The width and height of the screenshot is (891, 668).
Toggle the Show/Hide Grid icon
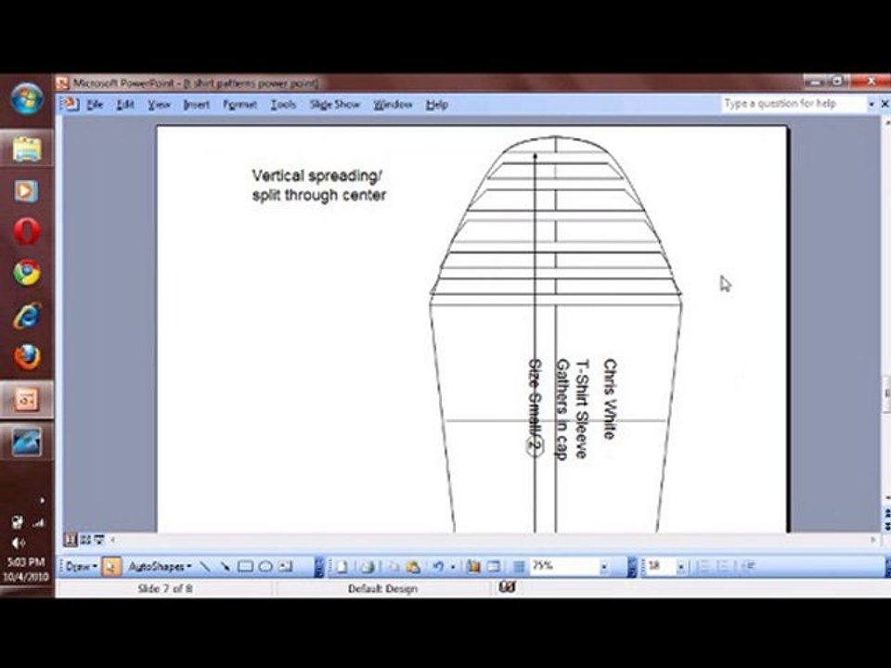518,567
